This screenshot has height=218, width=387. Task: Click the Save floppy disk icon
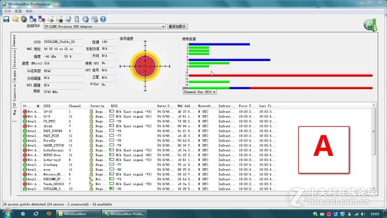(x=6, y=19)
